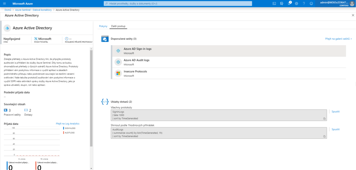Open the feedback smiley icon

(x=311, y=3)
